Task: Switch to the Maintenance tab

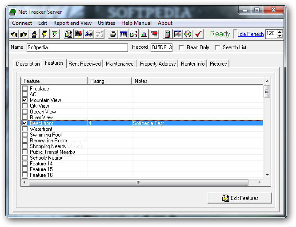Action: [x=120, y=64]
